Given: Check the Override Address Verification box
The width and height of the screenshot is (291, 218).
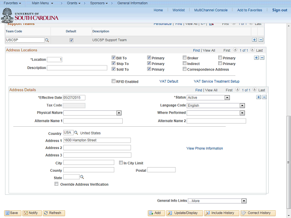Looking at the screenshot, I should (56, 184).
